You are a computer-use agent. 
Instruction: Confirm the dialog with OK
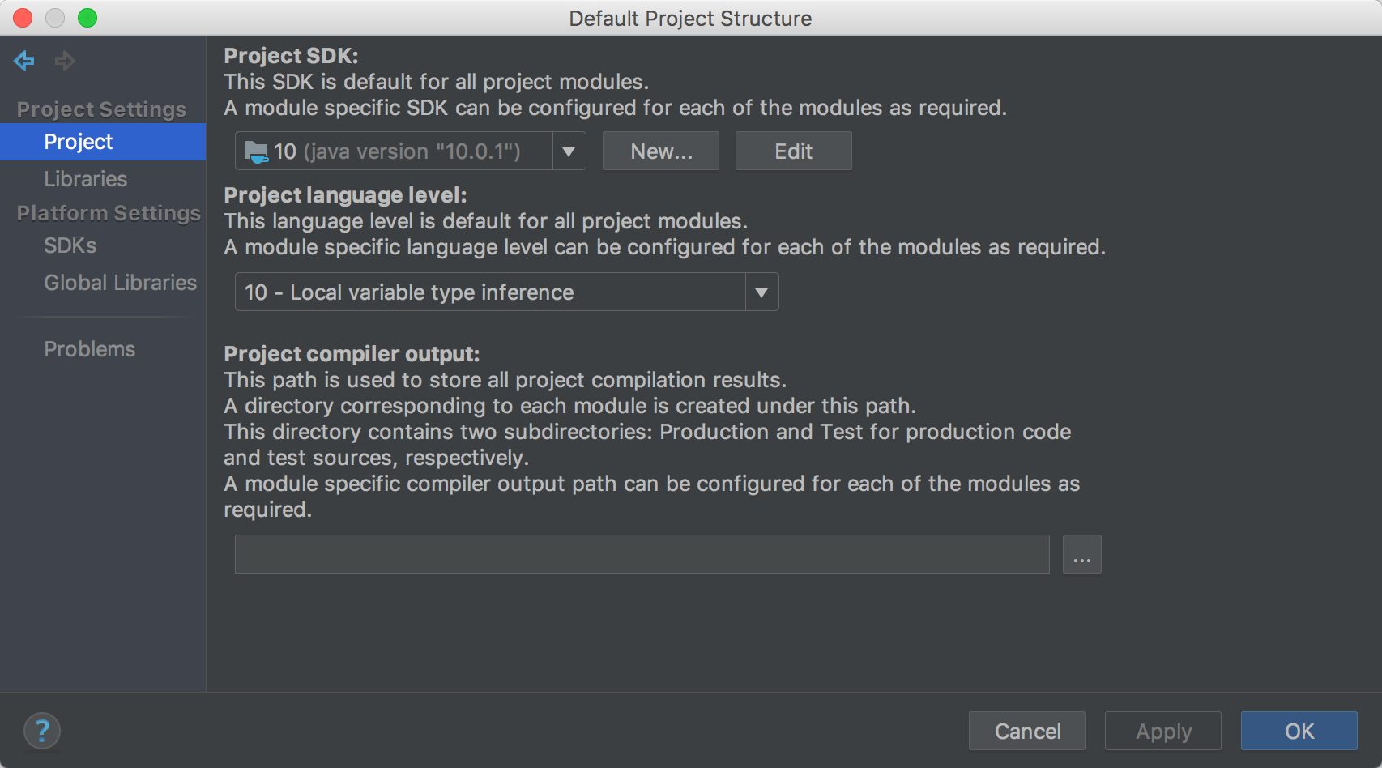click(x=1299, y=732)
